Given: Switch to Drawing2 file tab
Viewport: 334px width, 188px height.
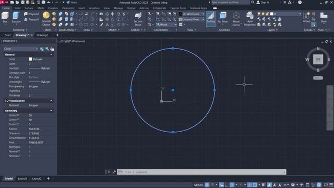Looking at the screenshot, I should pyautogui.click(x=42, y=35).
